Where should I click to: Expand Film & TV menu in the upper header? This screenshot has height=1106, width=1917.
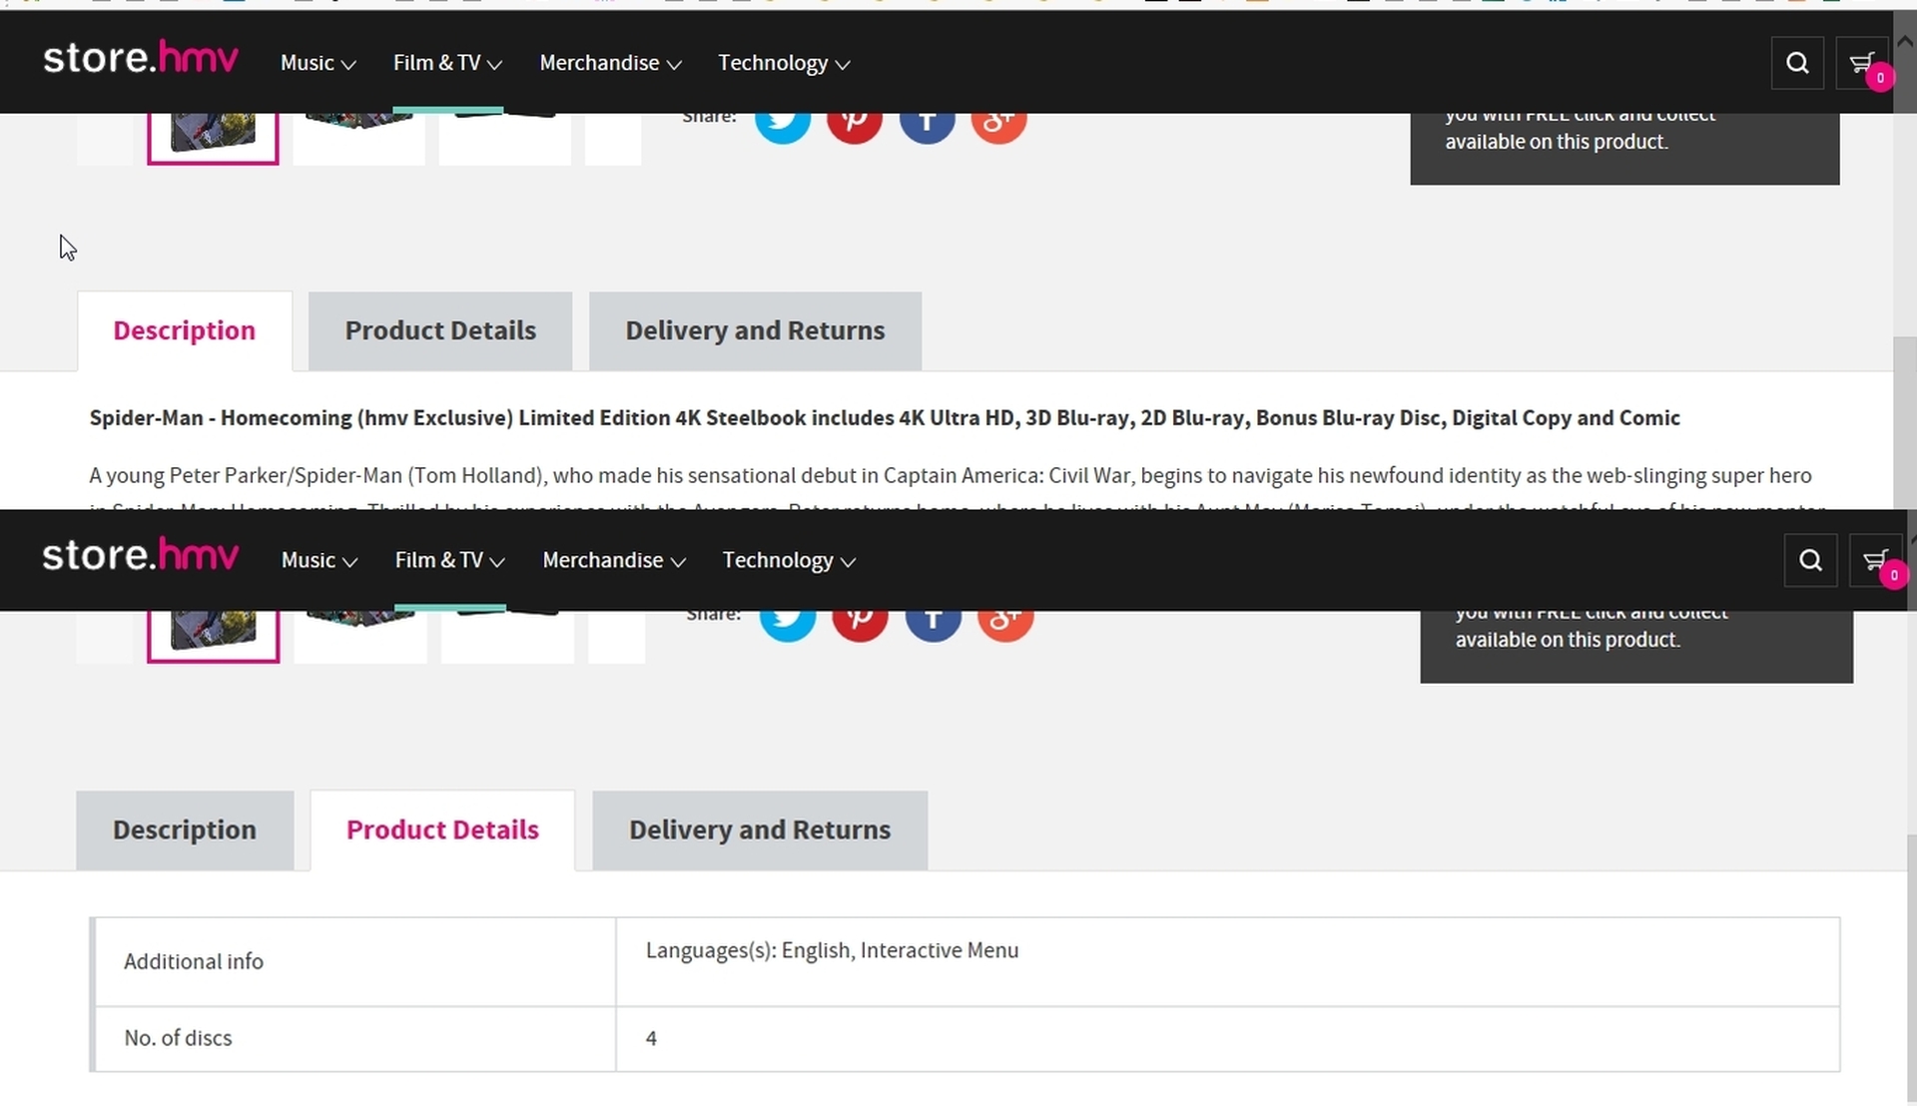447,63
